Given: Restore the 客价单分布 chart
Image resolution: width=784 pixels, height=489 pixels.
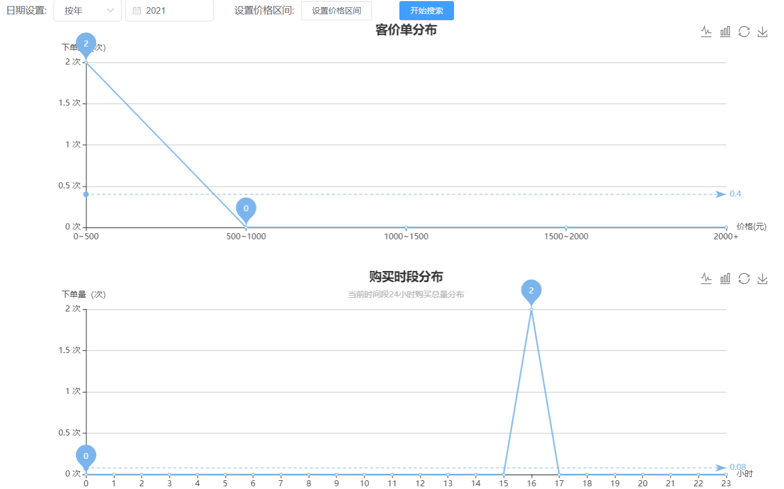Looking at the screenshot, I should point(744,32).
